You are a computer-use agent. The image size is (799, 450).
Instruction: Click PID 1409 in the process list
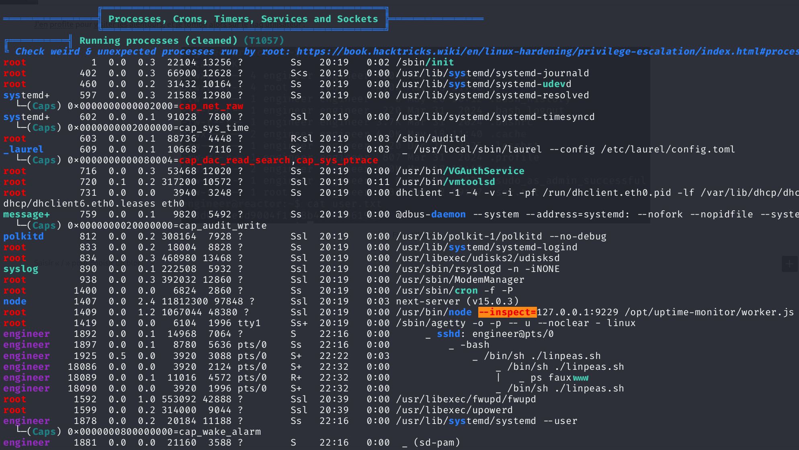point(85,312)
